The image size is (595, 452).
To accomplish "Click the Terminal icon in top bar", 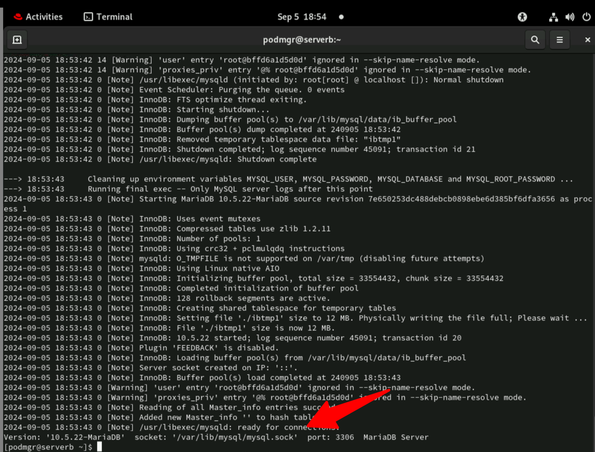I will tap(89, 17).
